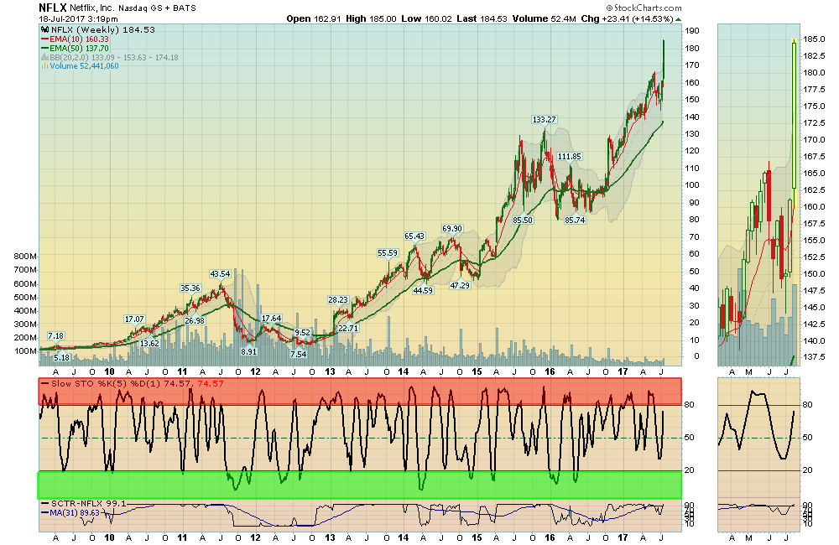
Task: Click the 5.18 low price label
Action: pyautogui.click(x=61, y=358)
